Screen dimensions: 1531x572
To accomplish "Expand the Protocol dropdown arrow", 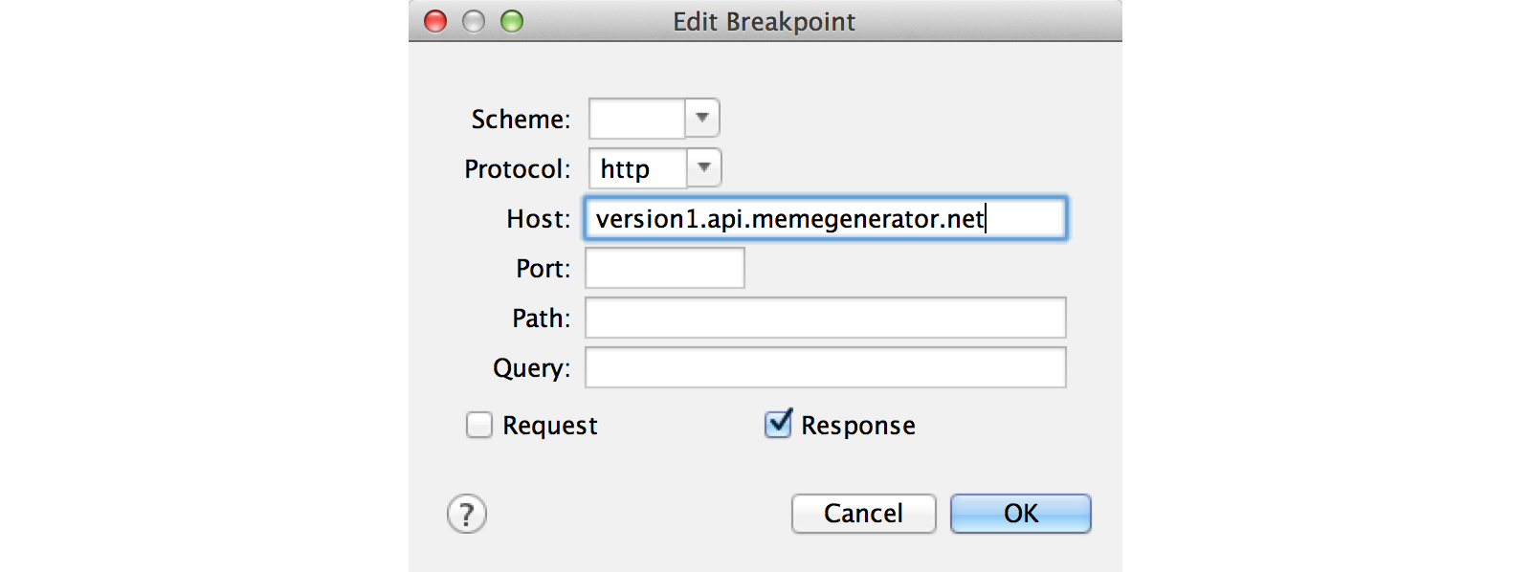I will 704,168.
